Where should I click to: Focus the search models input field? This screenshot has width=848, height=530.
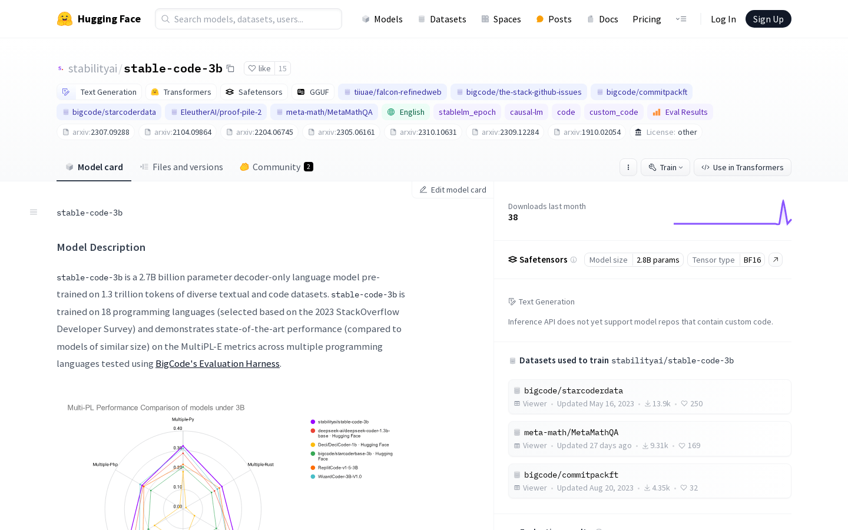click(249, 19)
